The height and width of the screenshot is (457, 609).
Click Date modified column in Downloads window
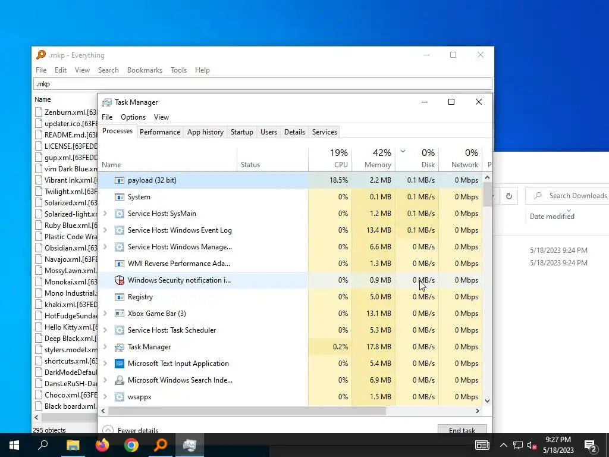tap(552, 217)
